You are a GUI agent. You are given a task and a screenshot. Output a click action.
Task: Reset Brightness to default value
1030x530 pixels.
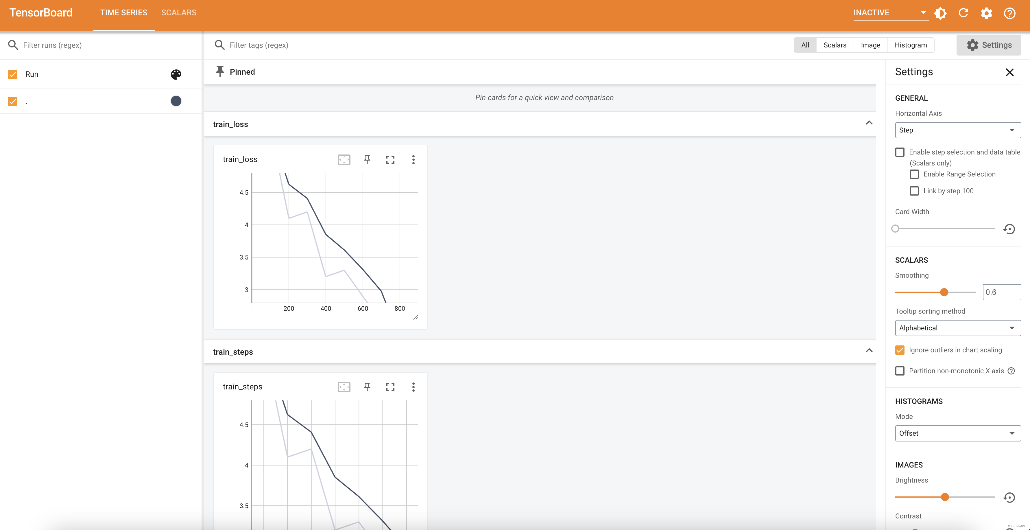click(x=1009, y=497)
